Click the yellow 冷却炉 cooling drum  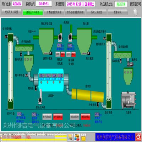point(88,95)
